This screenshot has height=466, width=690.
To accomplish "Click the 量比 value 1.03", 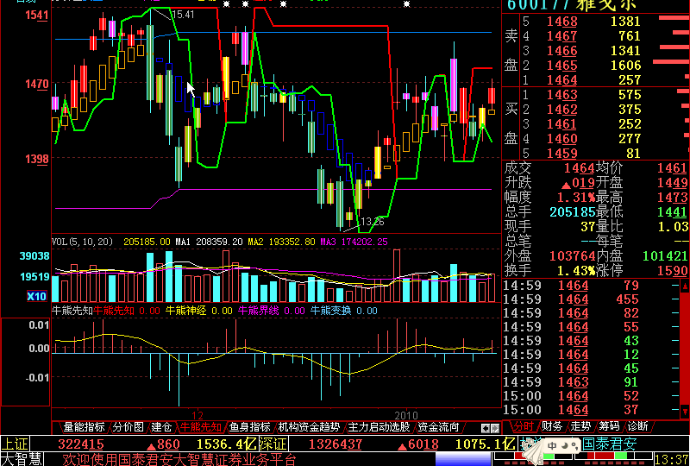I will click(673, 226).
